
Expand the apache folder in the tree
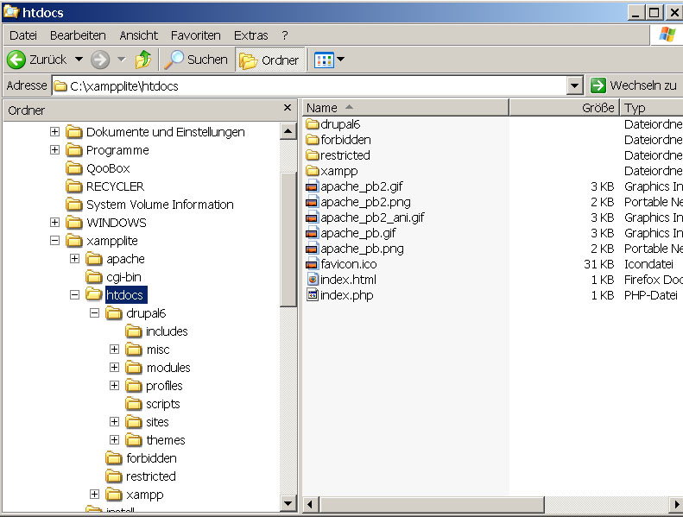[74, 259]
